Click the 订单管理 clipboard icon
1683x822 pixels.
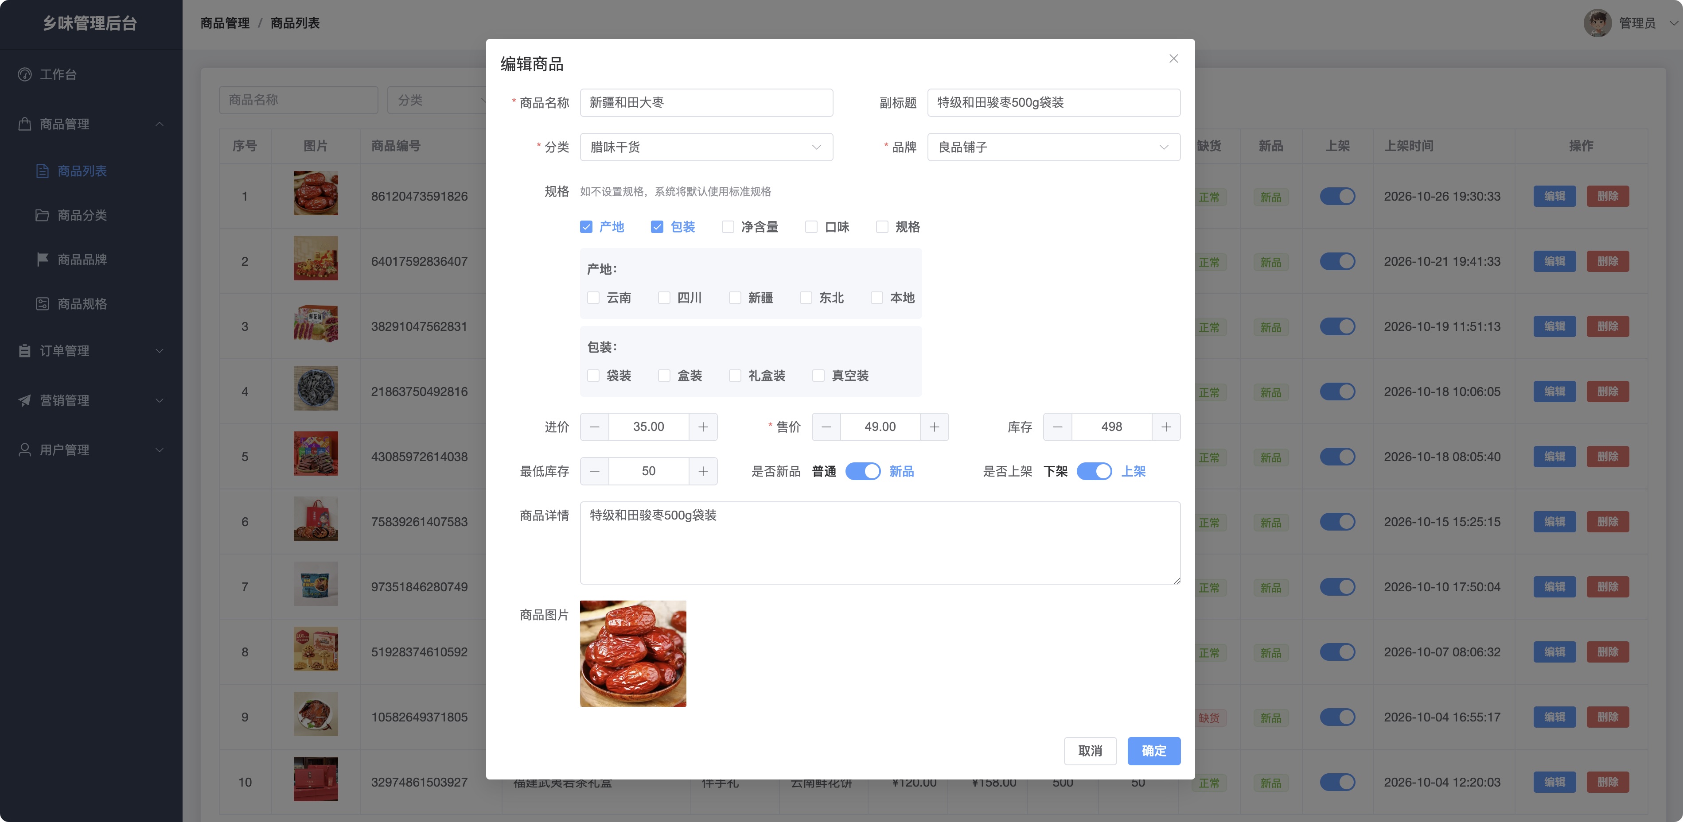pos(25,351)
